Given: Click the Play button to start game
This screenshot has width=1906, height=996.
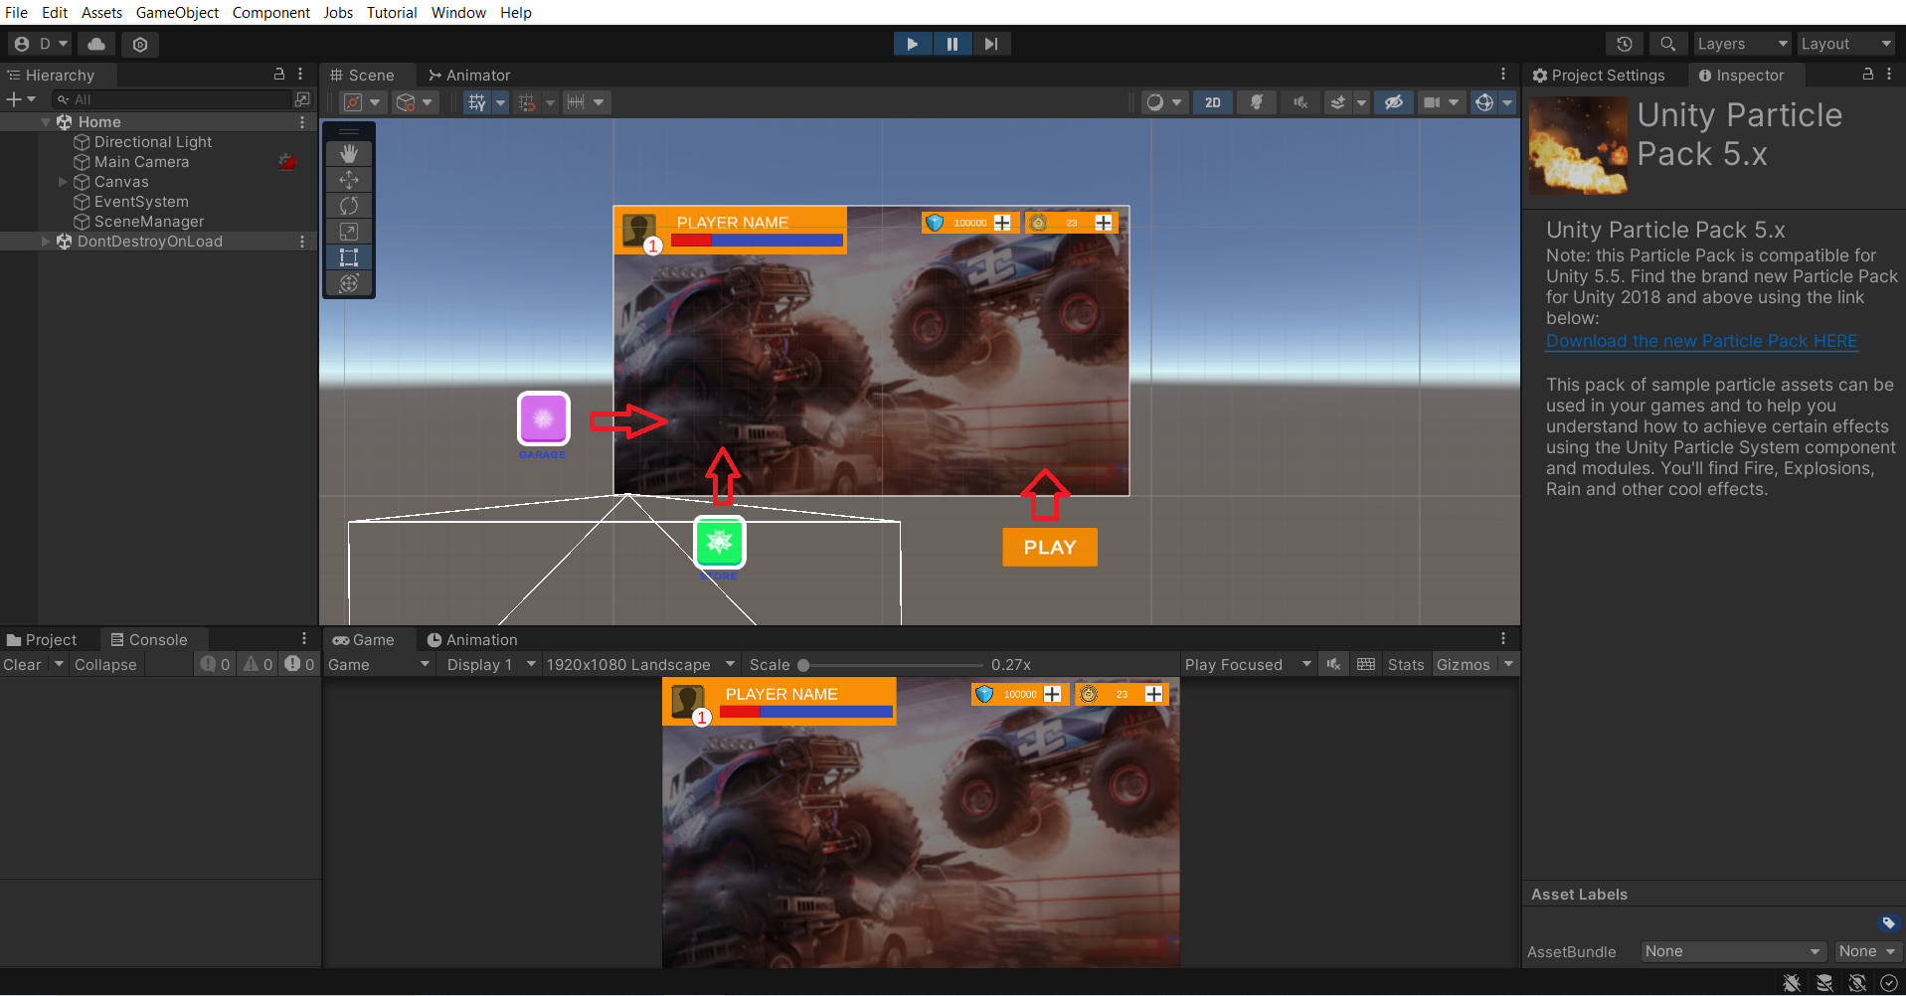Looking at the screenshot, I should point(912,44).
